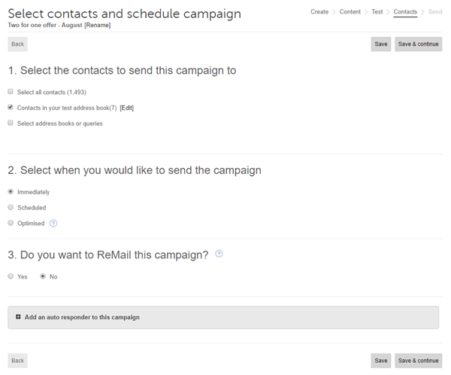Select the Optimised radio button
Screen dimensions: 451x375
pos(11,223)
